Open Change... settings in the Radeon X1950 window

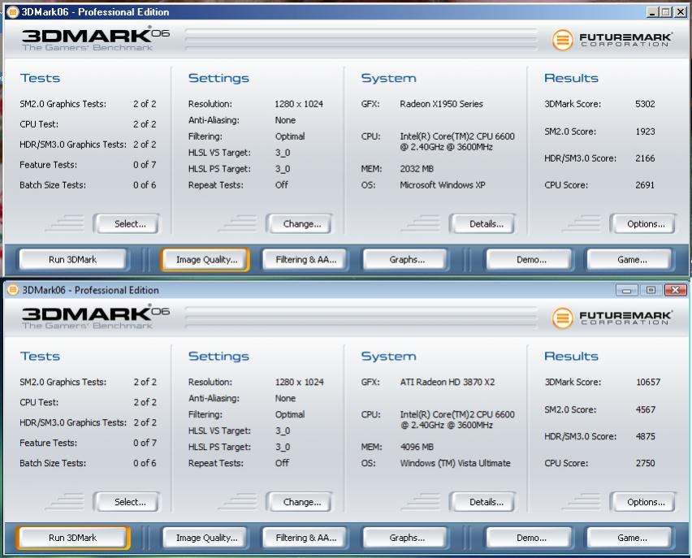pos(299,224)
